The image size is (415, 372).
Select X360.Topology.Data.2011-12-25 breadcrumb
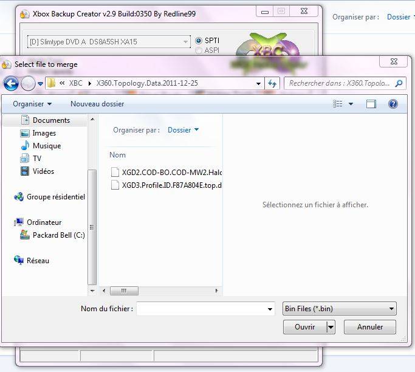(x=147, y=83)
